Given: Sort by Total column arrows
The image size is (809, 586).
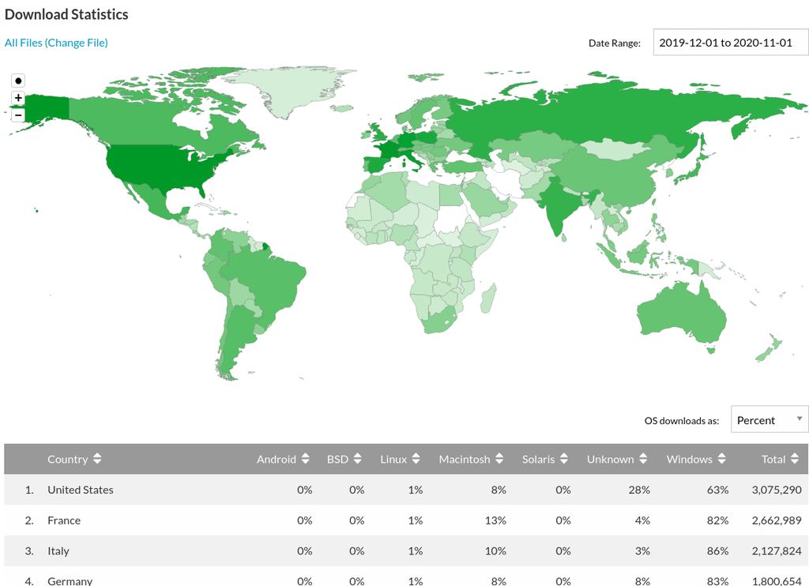Looking at the screenshot, I should point(795,459).
